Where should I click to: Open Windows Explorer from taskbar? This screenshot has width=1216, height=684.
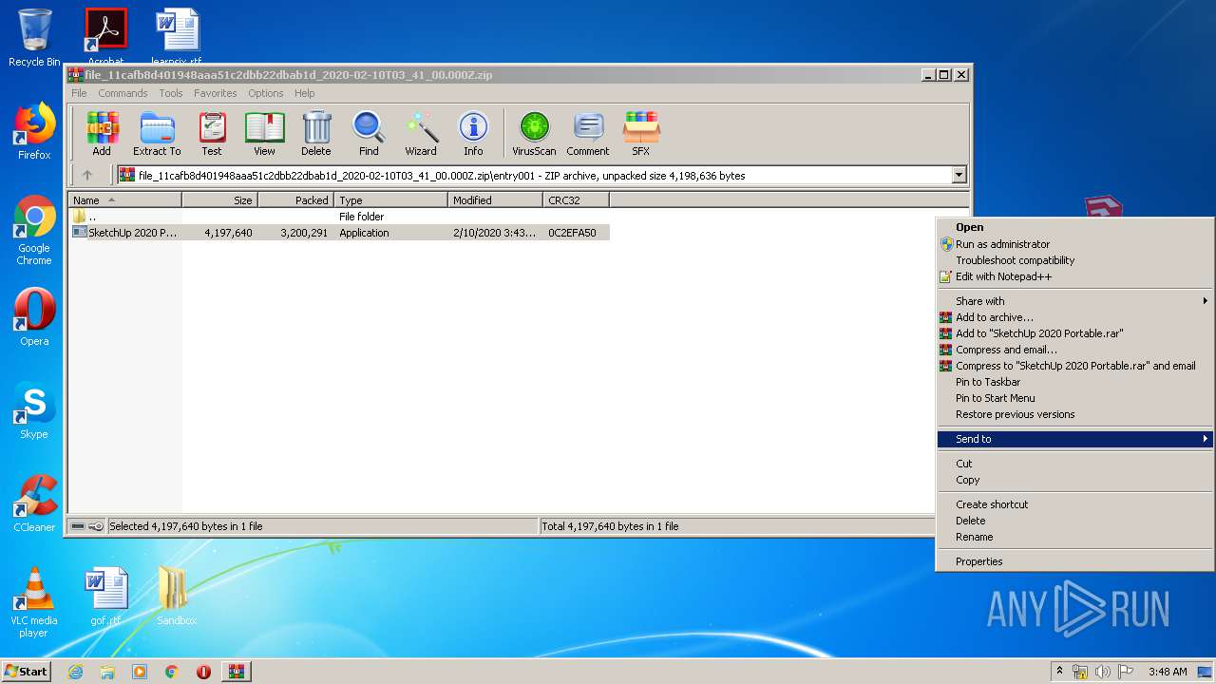(107, 672)
